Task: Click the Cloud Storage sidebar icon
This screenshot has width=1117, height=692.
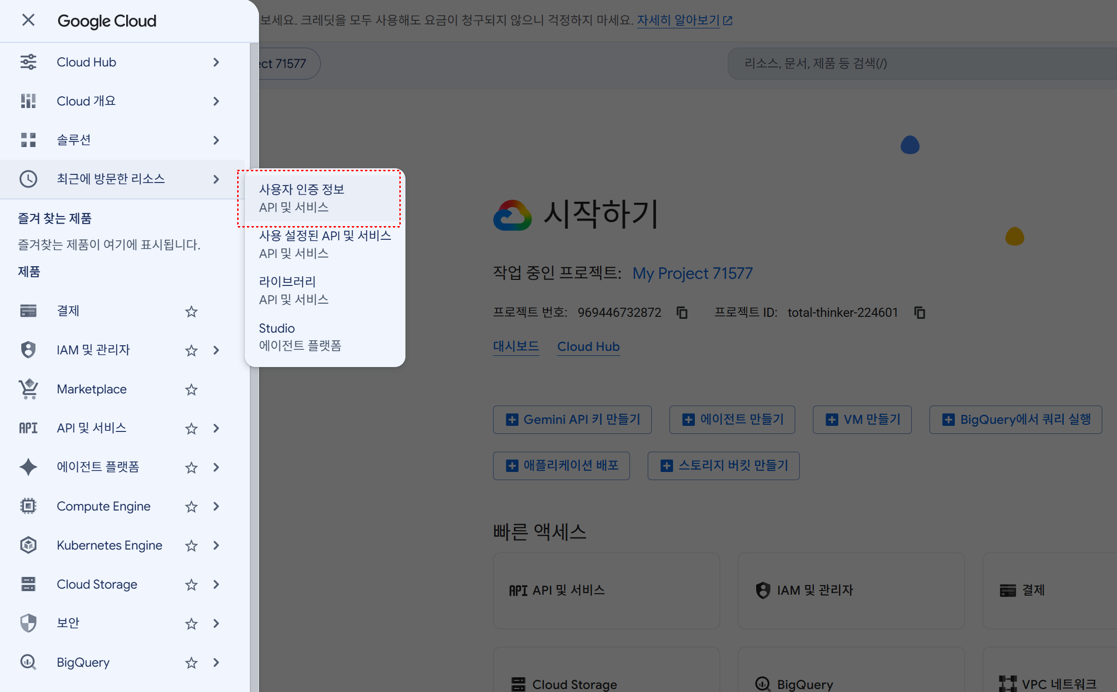Action: point(28,584)
